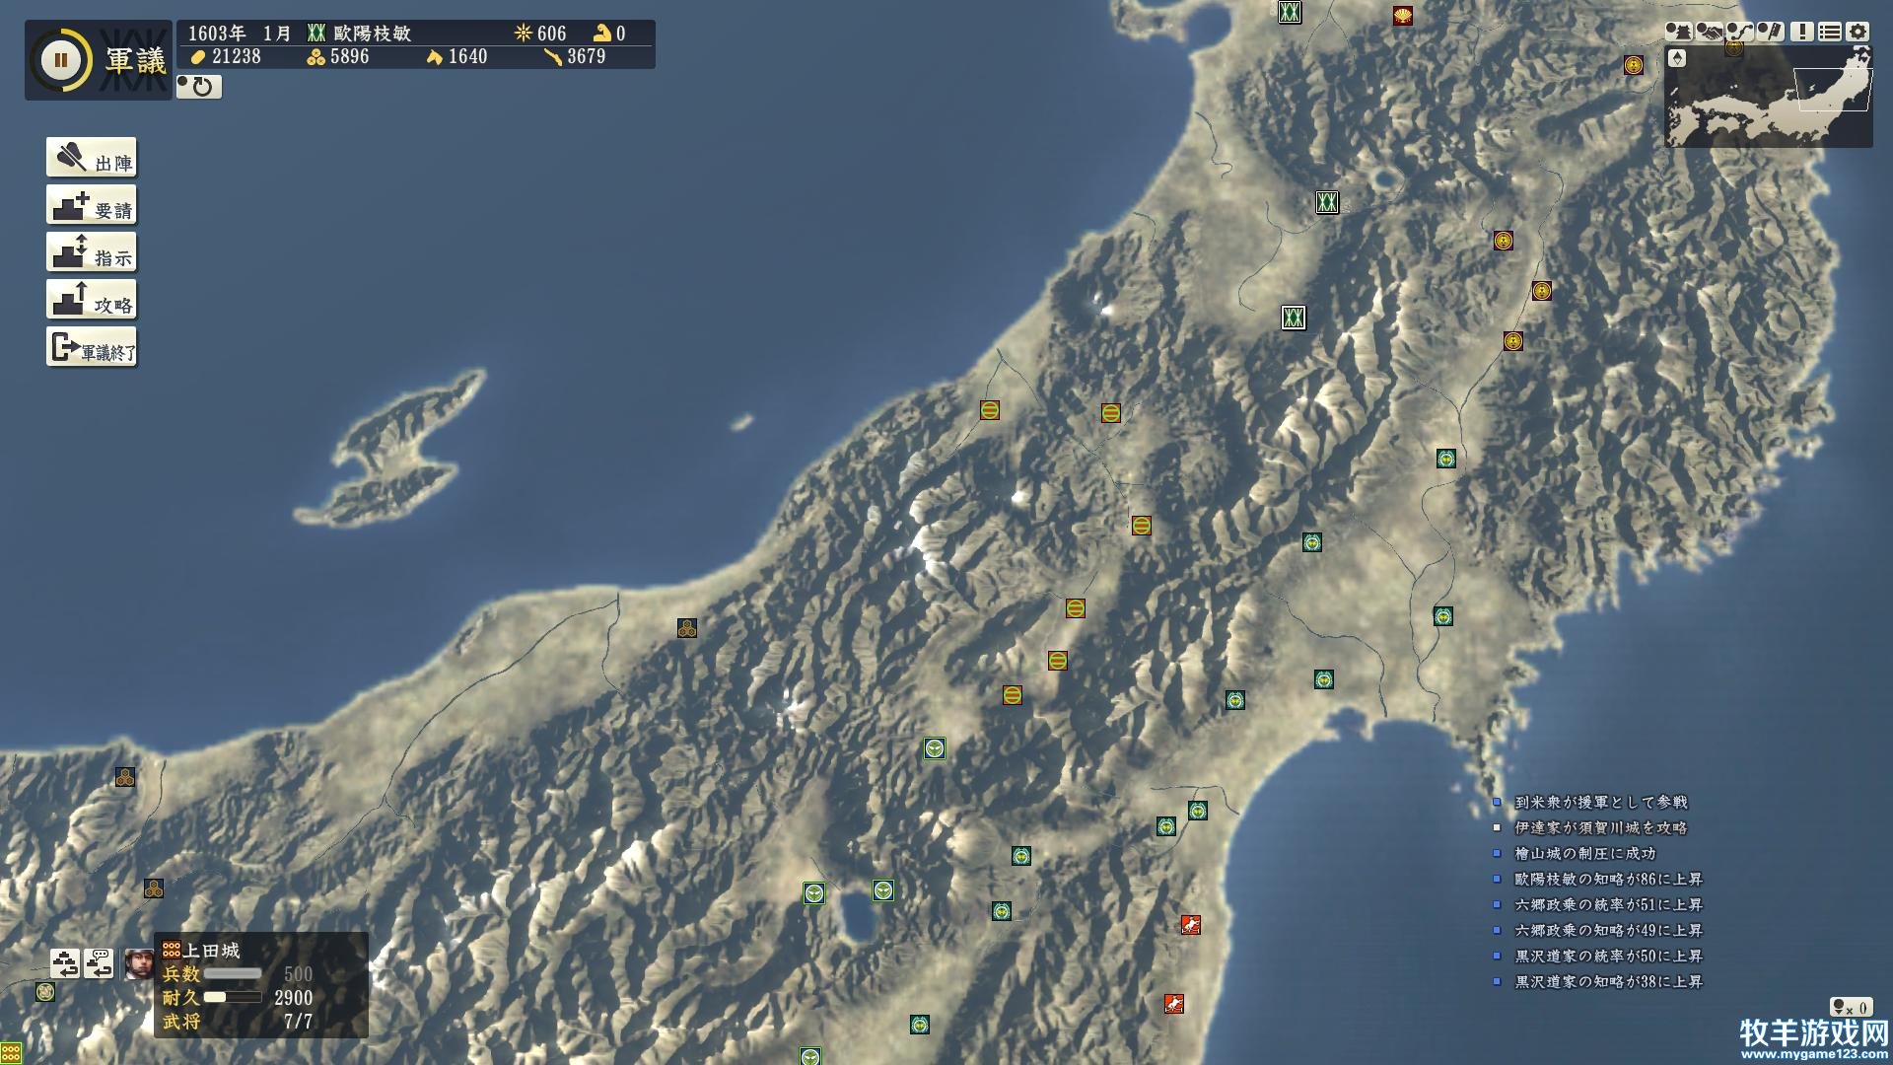Click the 耐久 durability bar

233,997
